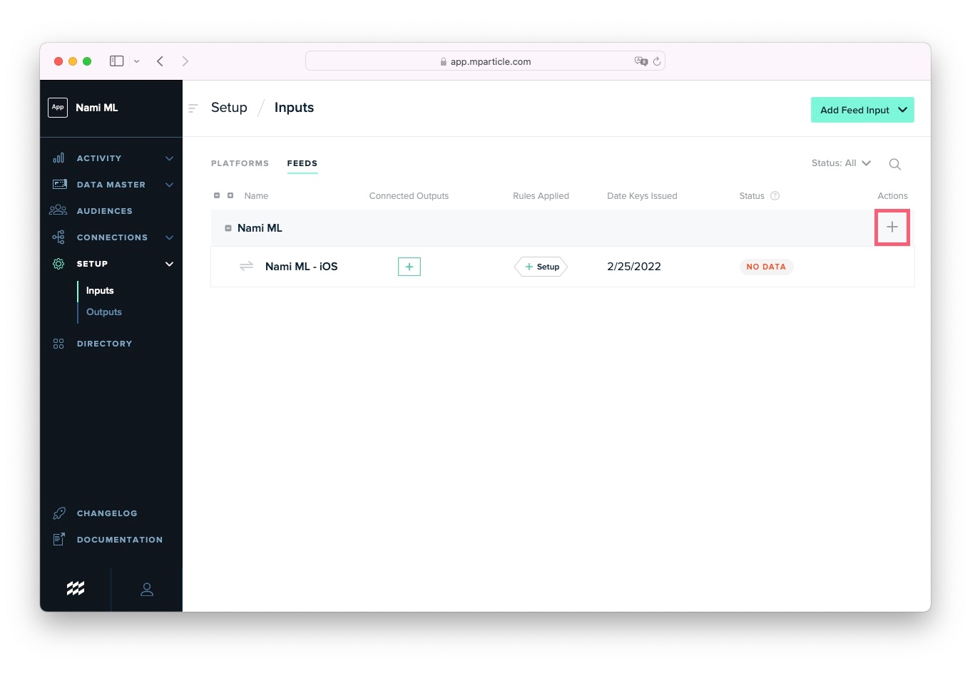
Task: Click the Inputs breadcrumb title
Action: [x=294, y=108]
